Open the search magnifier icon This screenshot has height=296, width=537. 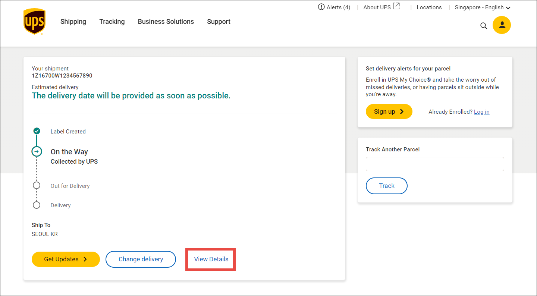[x=484, y=26]
